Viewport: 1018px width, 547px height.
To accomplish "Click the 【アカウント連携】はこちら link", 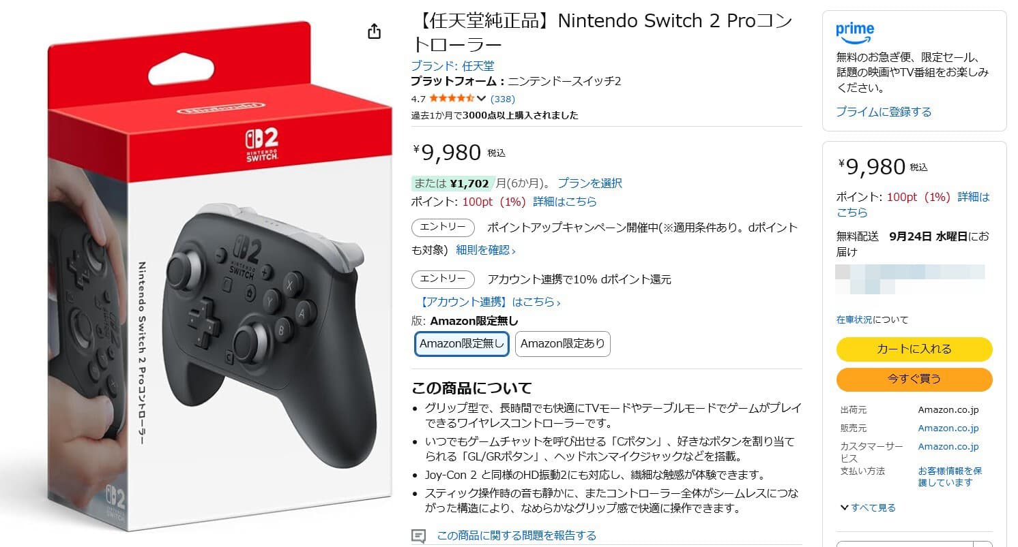I will (490, 302).
